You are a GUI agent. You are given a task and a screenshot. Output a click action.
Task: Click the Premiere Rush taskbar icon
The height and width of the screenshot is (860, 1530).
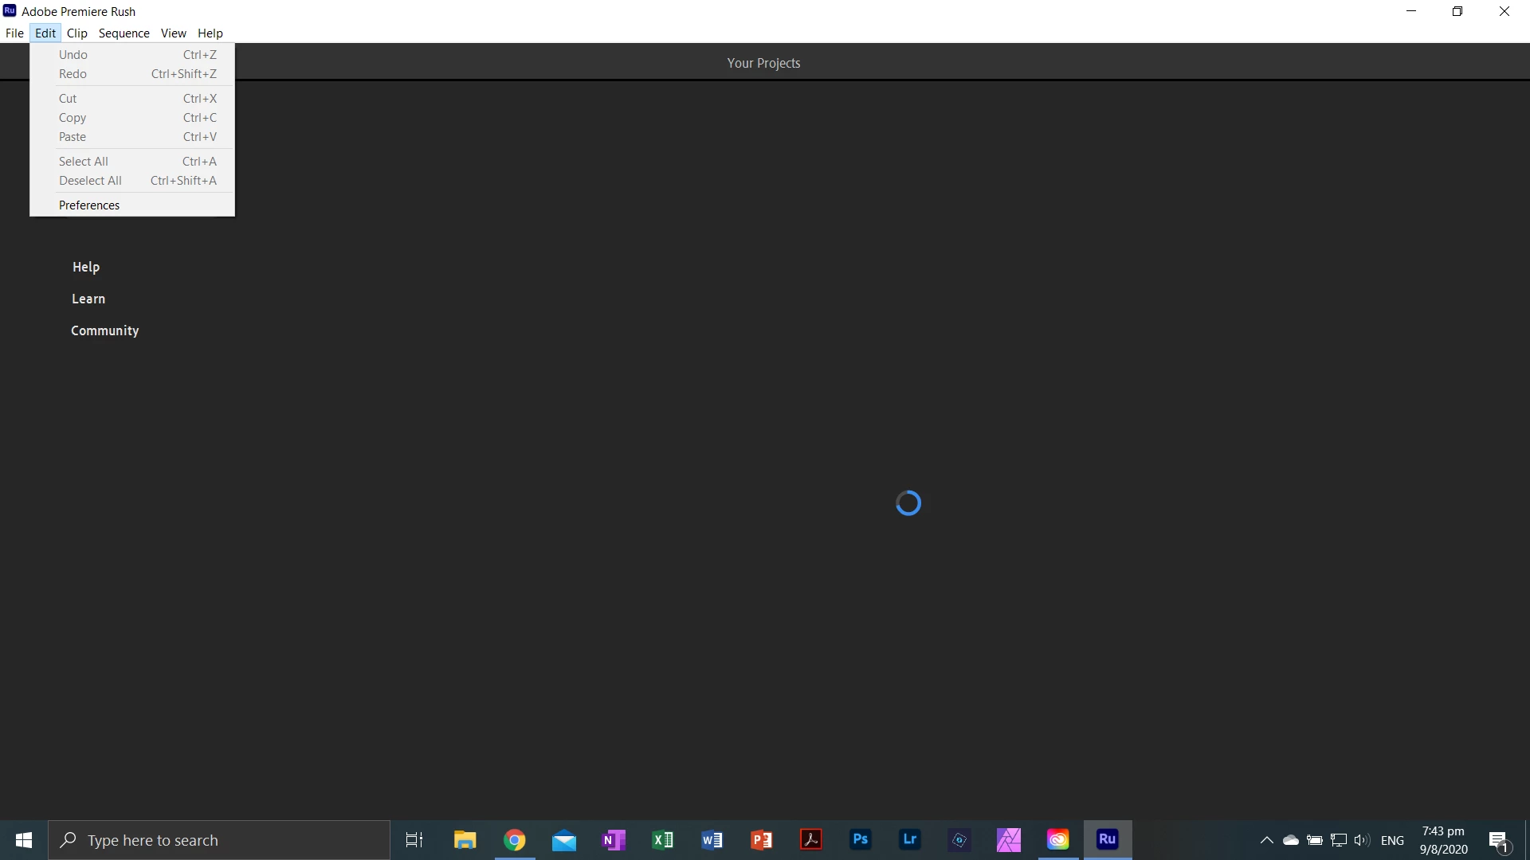point(1107,839)
